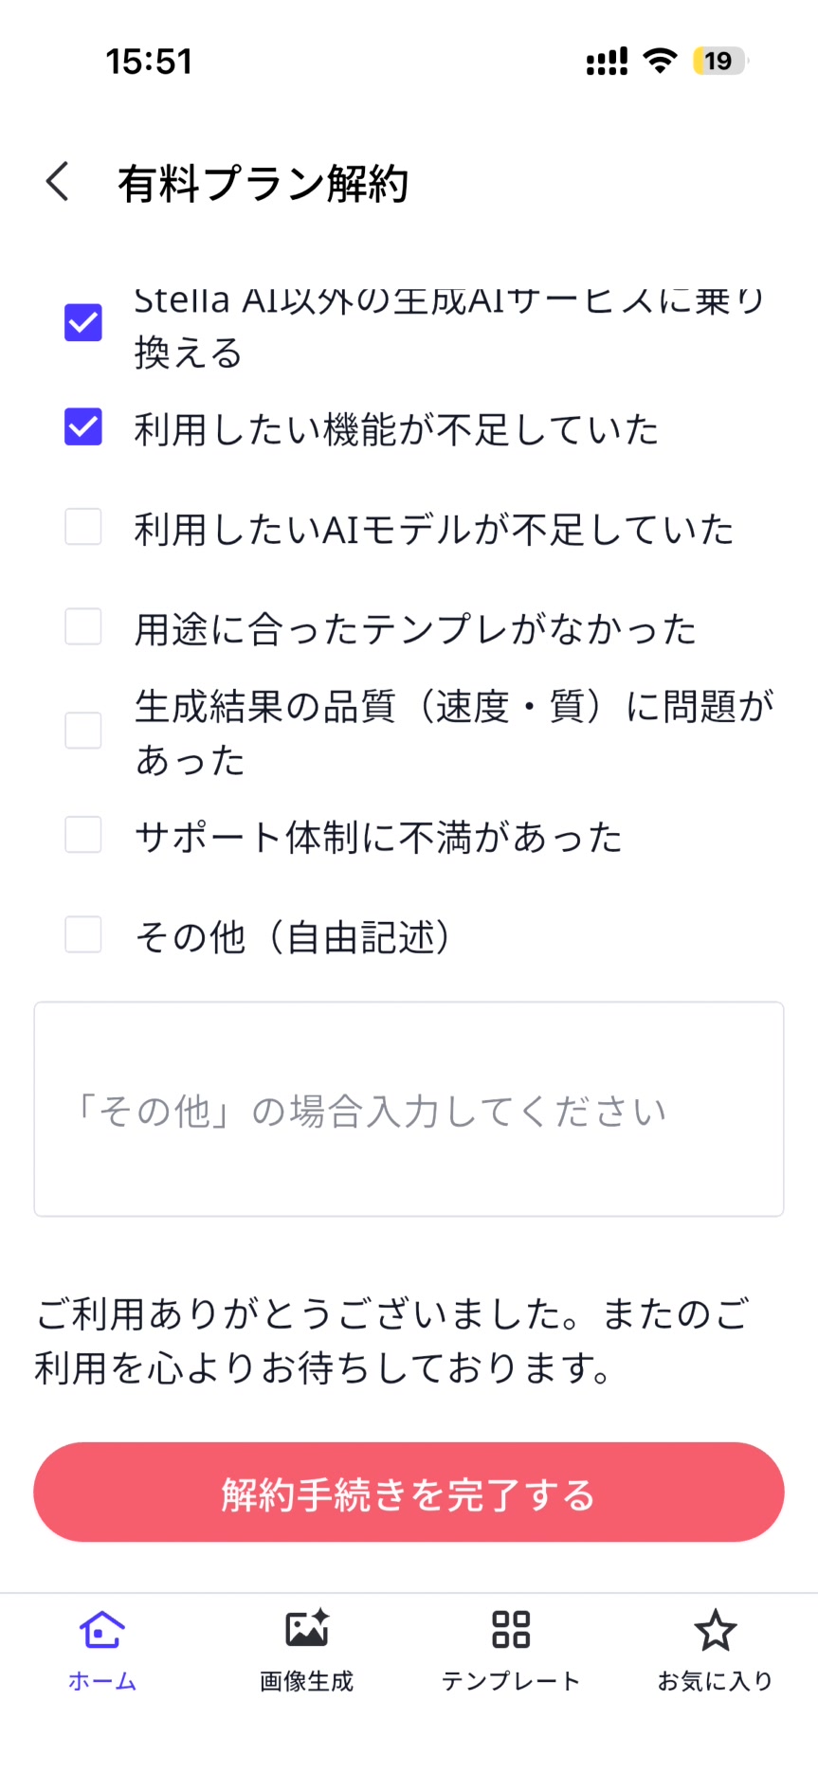Check 利用したいAIモデルが不足していた
The image size is (818, 1773).
click(x=83, y=527)
